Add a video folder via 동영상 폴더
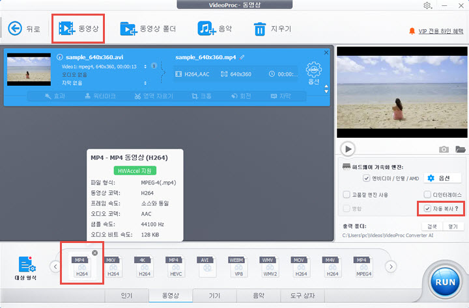This screenshot has width=469, height=308. coord(148,29)
